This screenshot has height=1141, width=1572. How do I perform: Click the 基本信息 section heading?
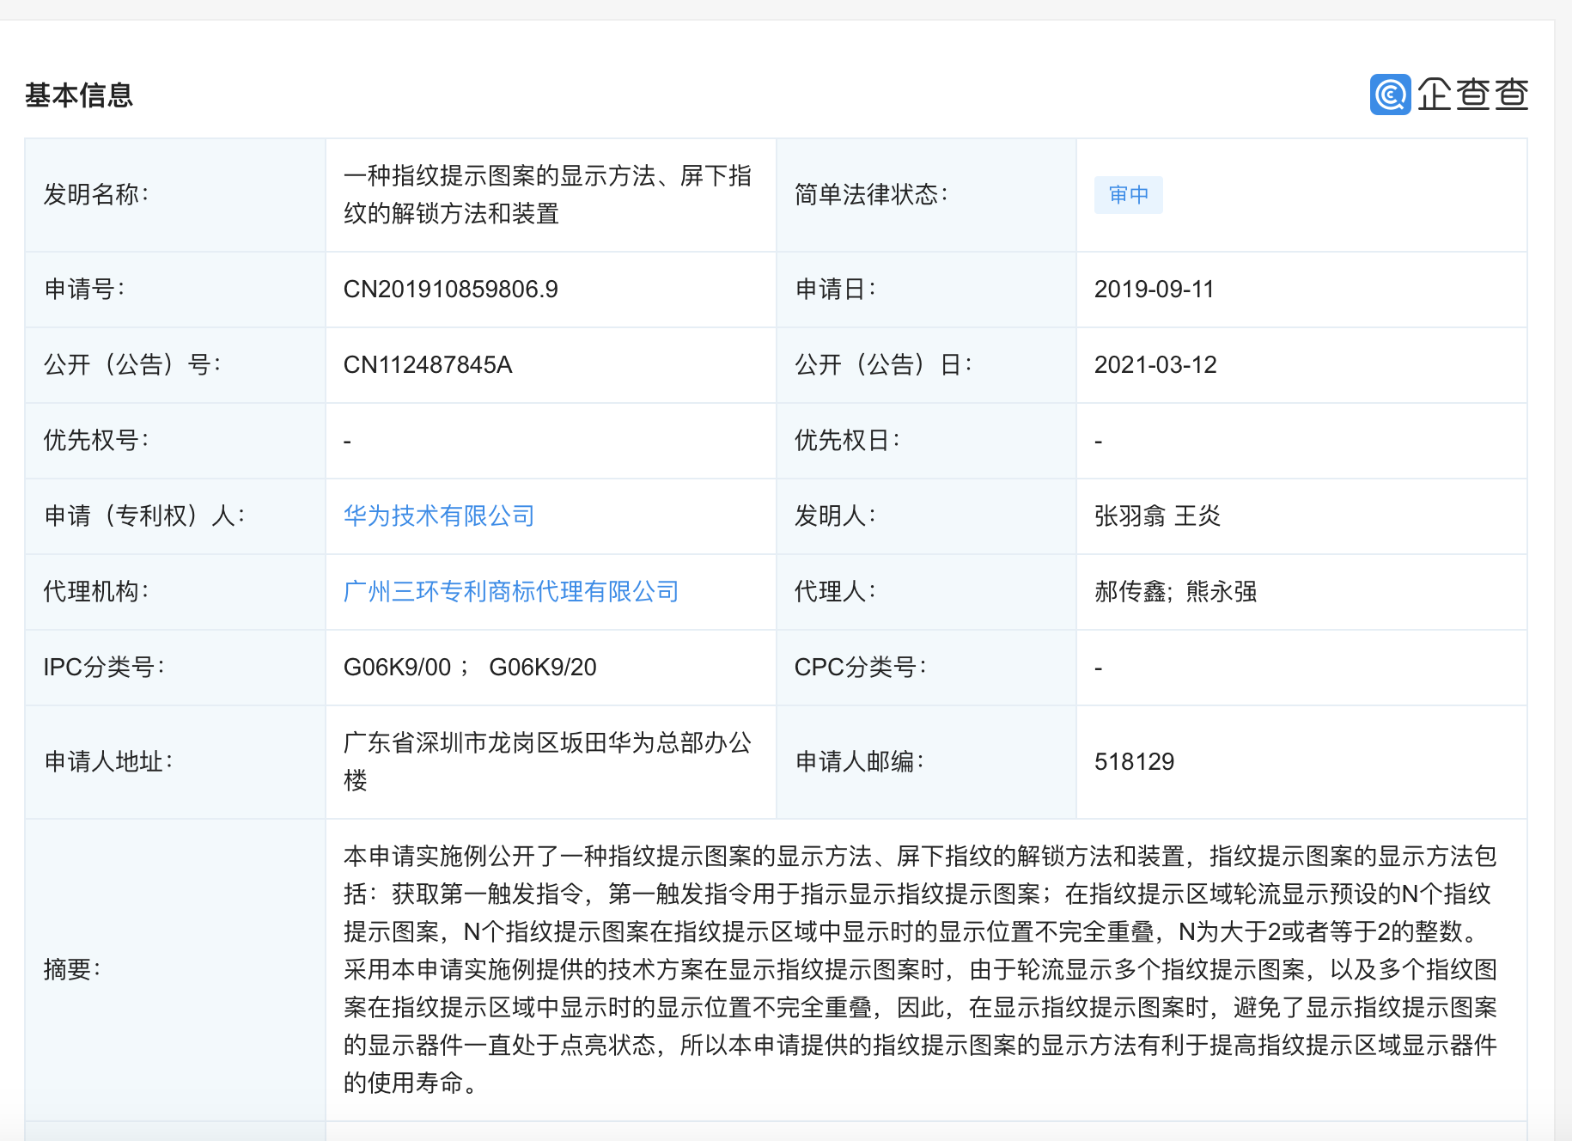(79, 96)
